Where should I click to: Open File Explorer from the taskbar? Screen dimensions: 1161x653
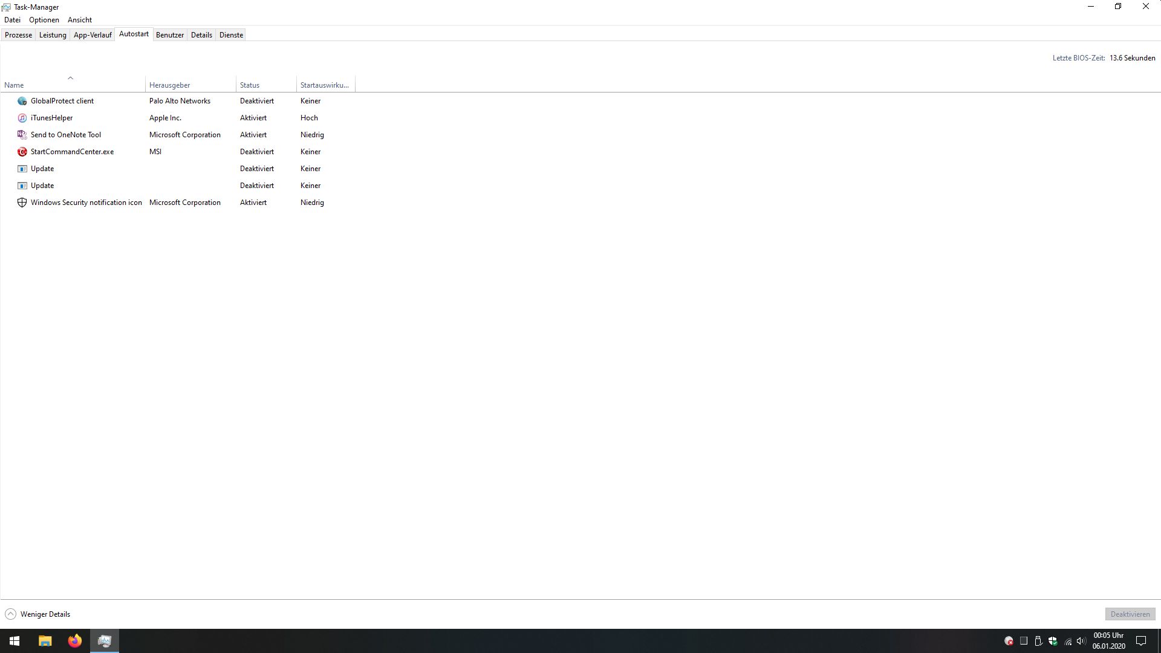point(45,641)
